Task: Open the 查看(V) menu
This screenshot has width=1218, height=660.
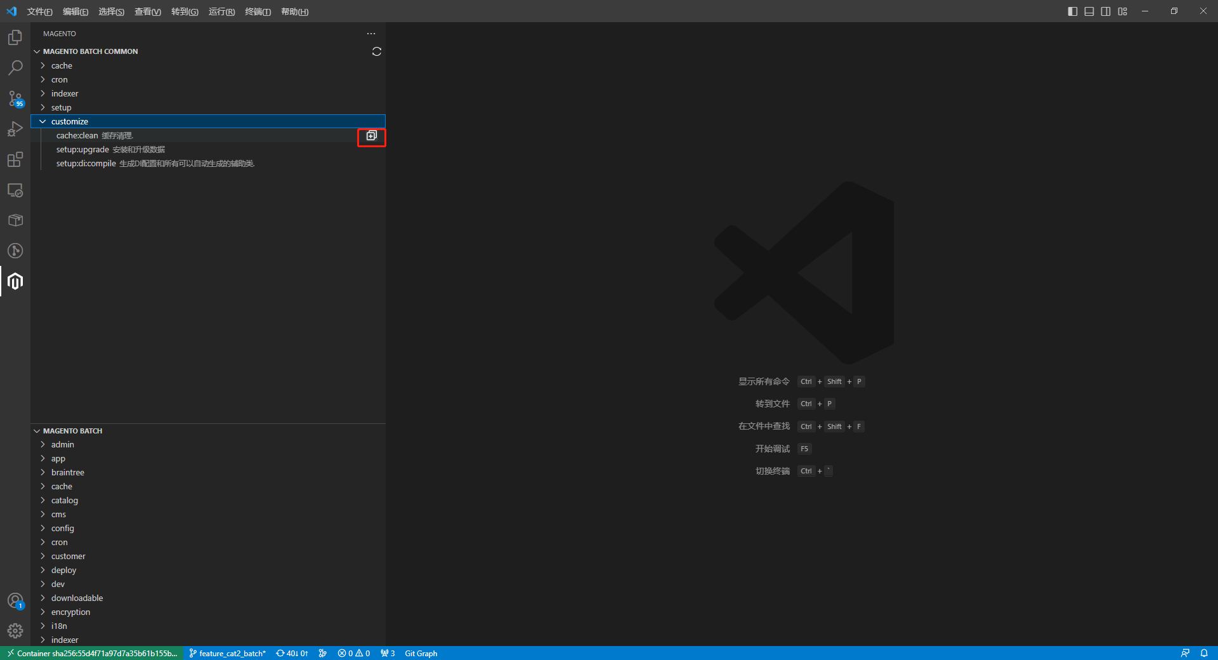Action: click(x=148, y=11)
